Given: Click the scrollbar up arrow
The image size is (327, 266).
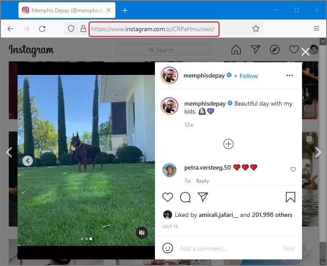Looking at the screenshot, I should (x=323, y=41).
